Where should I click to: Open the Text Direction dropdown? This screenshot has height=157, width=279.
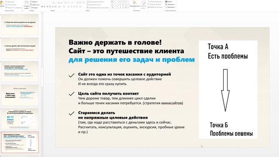pos(95,2)
